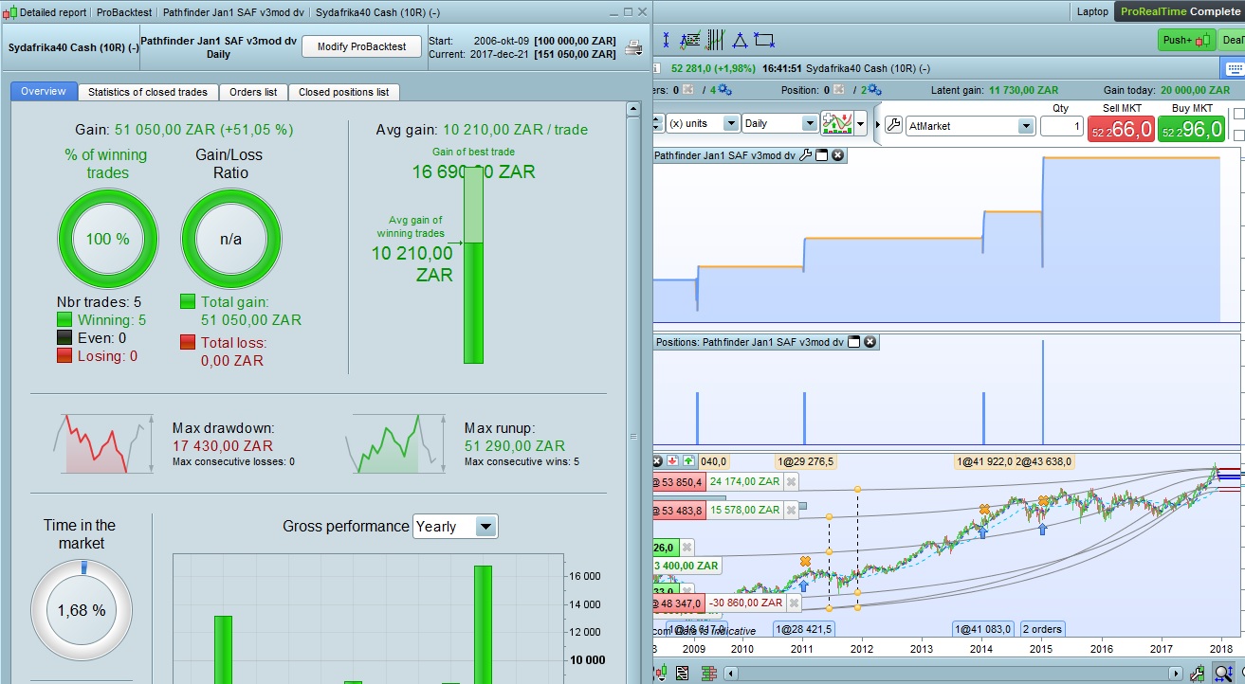
Task: Click the red down-arrow sell icon on price chart
Action: 672,461
